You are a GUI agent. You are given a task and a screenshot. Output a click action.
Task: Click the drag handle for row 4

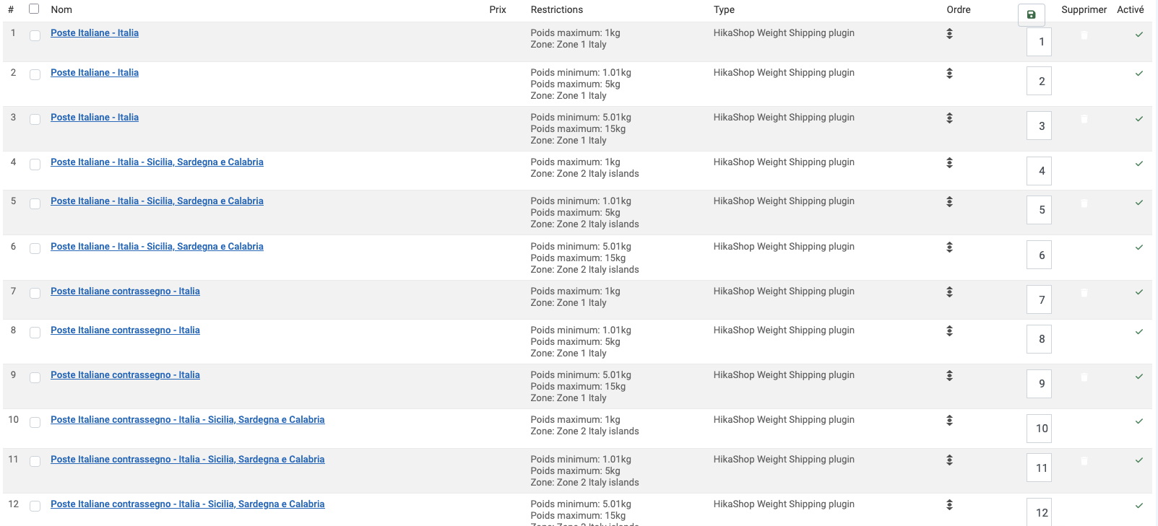pyautogui.click(x=949, y=163)
